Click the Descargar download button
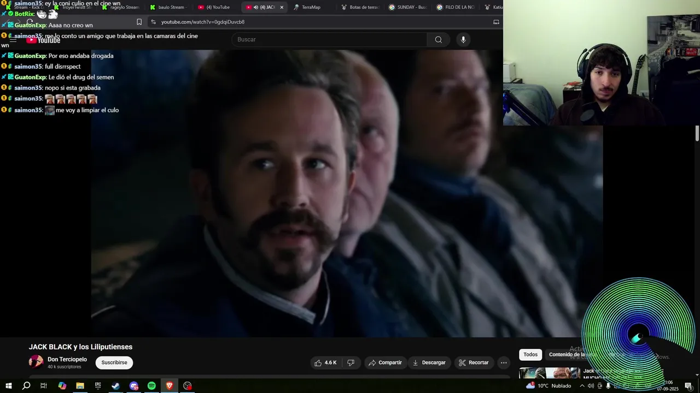 coord(429,362)
